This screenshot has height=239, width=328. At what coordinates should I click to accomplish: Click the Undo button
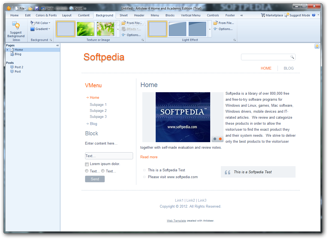(x=47, y=8)
